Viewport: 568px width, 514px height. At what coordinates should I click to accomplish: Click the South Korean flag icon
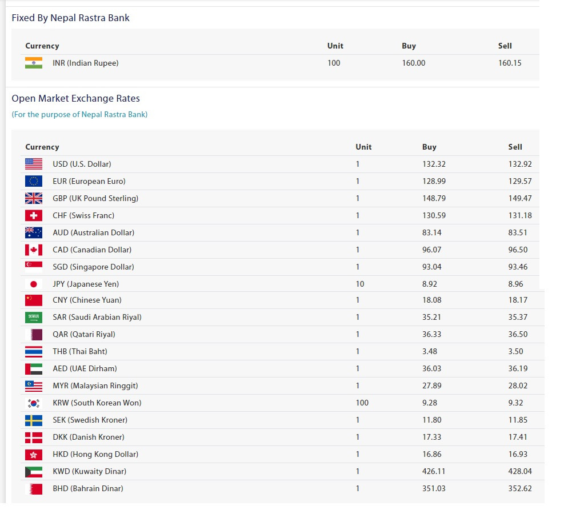point(34,403)
